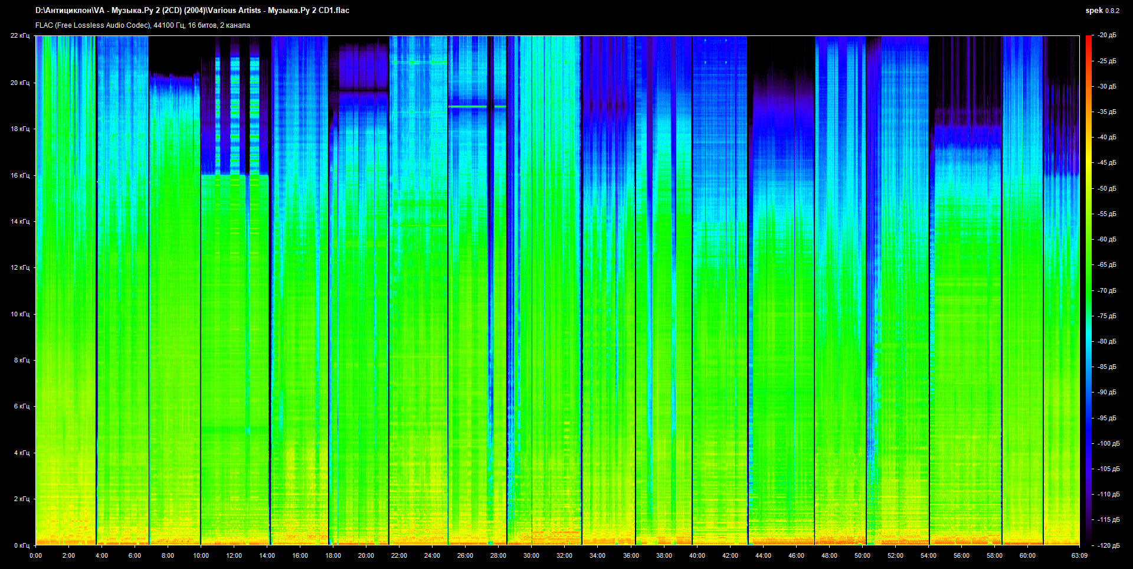Click the FLAC codec info line
The width and height of the screenshot is (1133, 569).
pyautogui.click(x=143, y=25)
